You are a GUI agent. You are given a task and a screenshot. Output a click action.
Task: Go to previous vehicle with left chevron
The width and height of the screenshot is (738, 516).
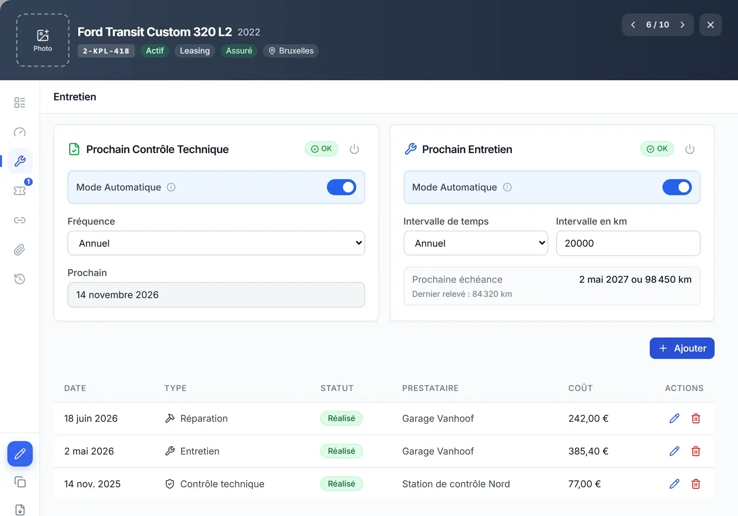tap(633, 25)
